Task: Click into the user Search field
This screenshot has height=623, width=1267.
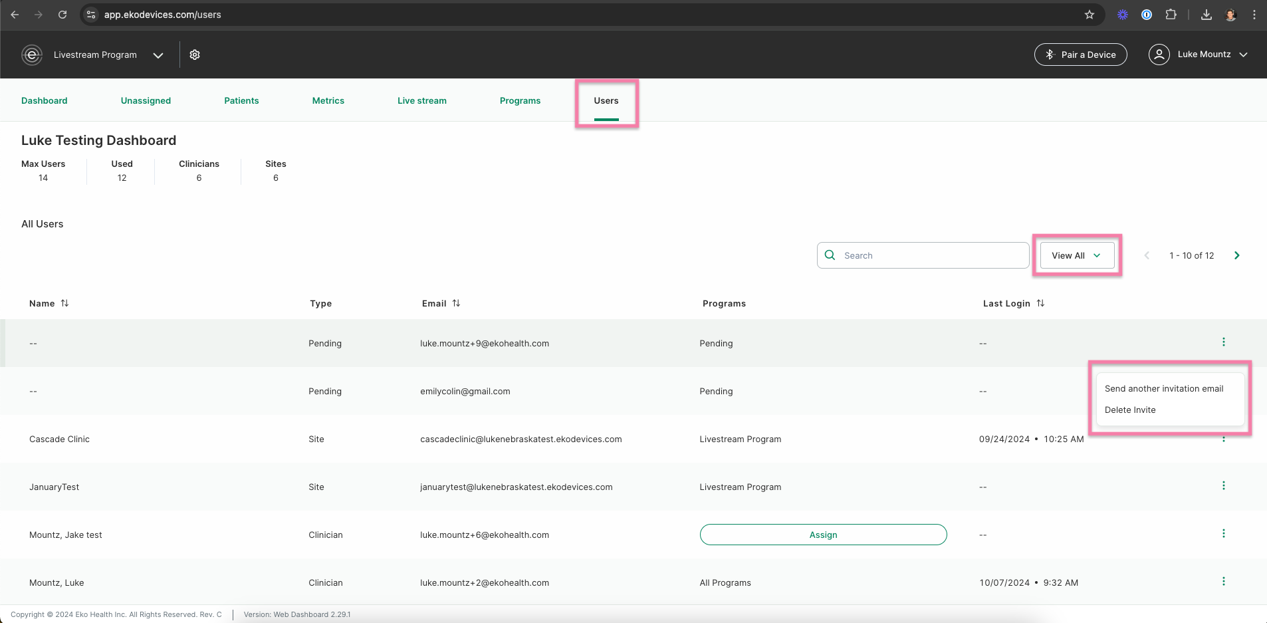Action: click(x=923, y=255)
